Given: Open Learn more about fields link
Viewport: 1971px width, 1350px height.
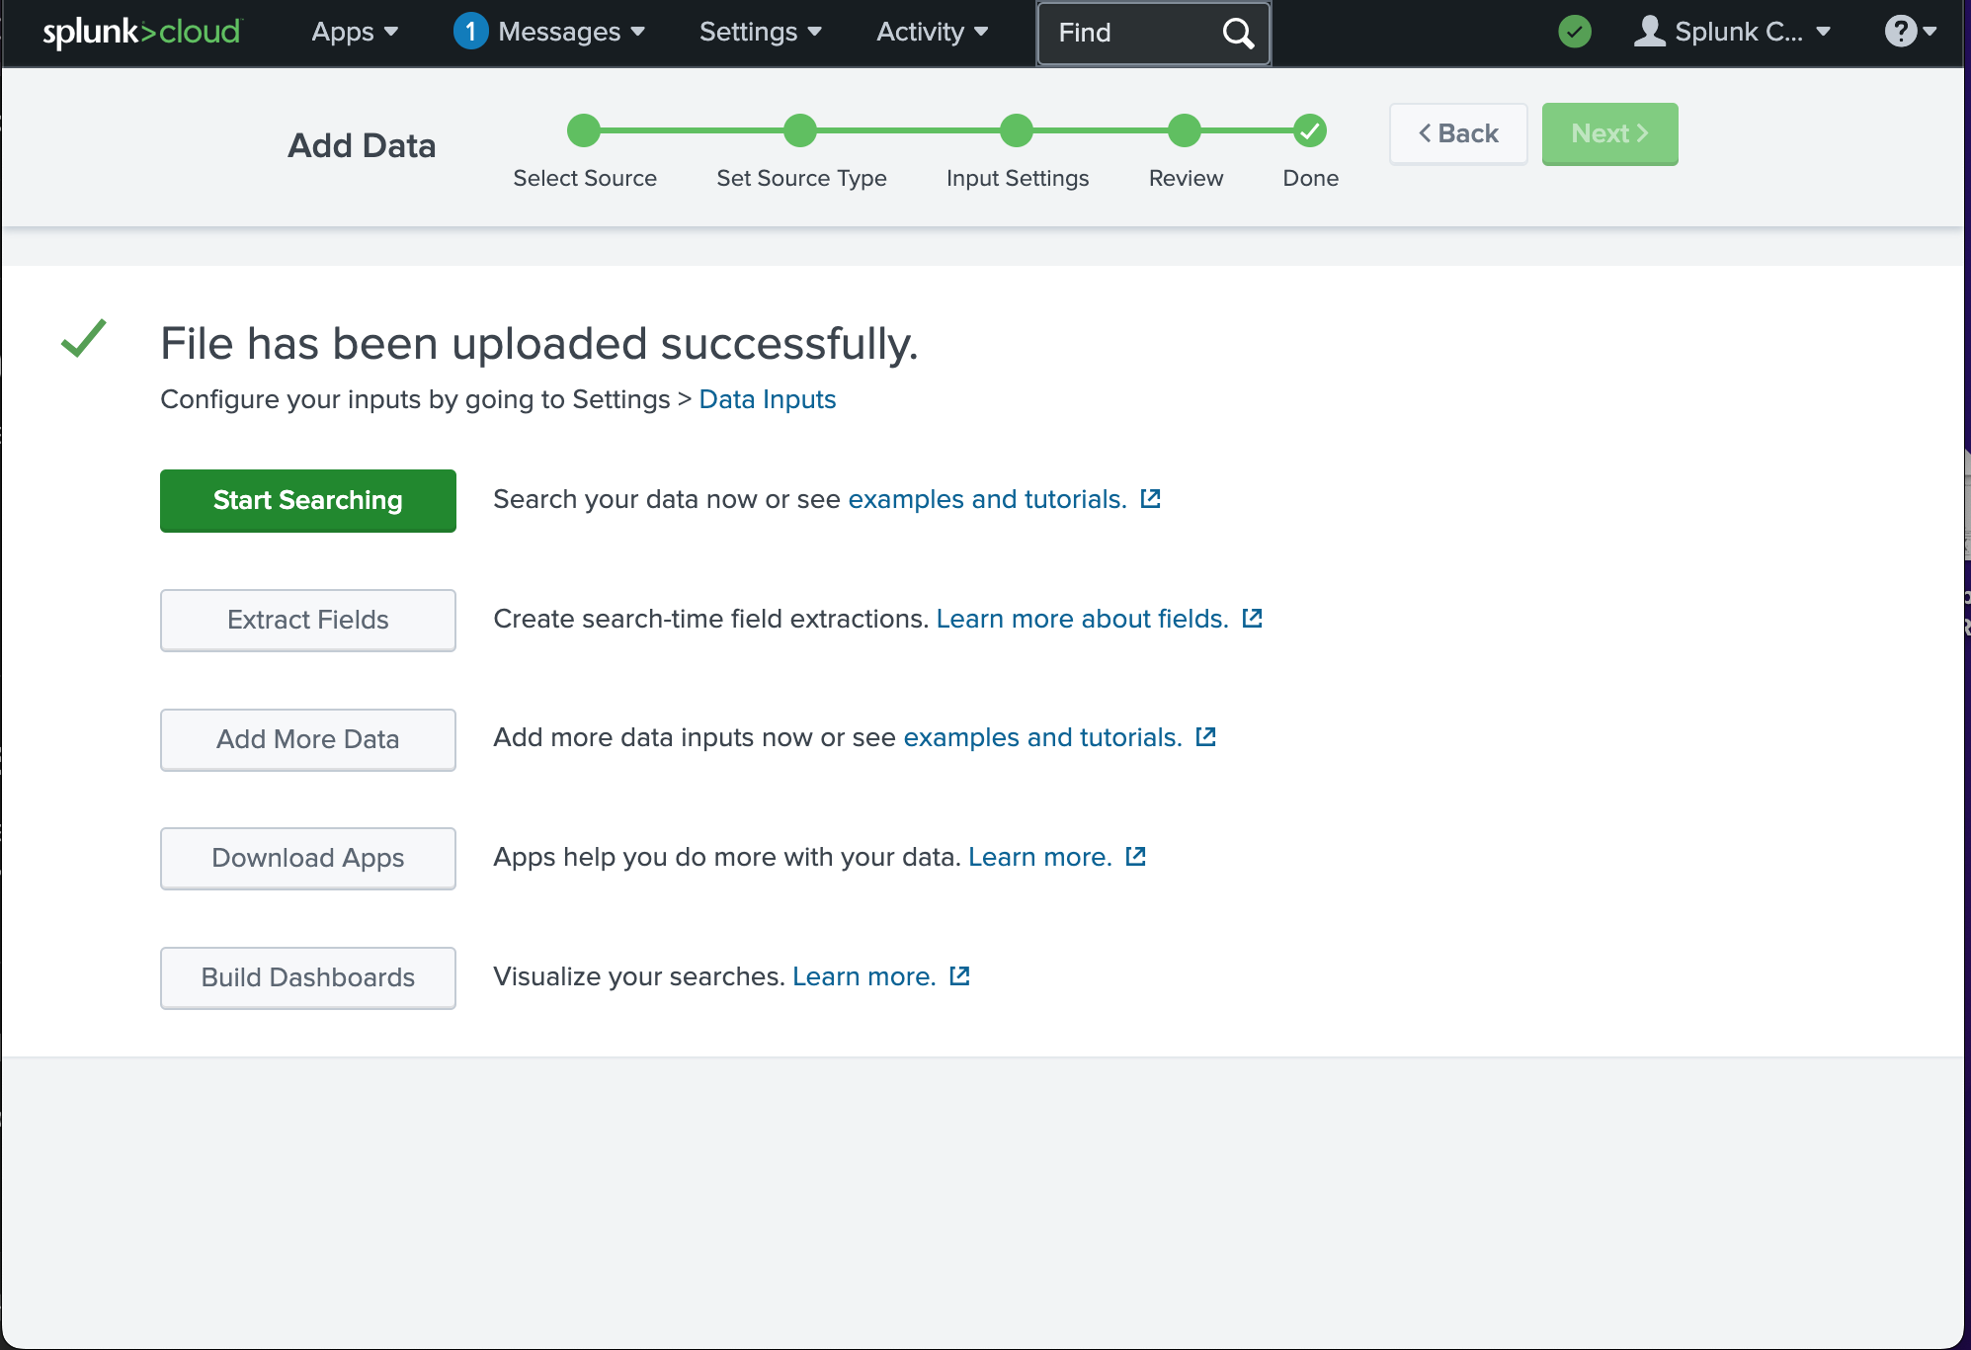Looking at the screenshot, I should pyautogui.click(x=1082, y=619).
